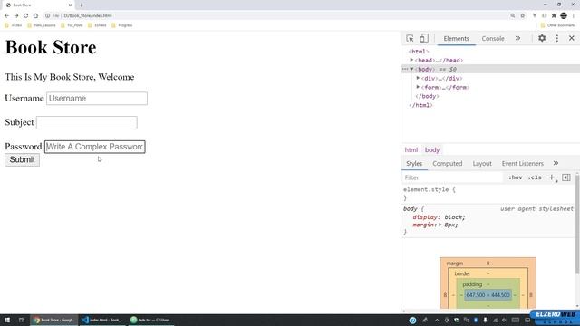580x326 pixels.
Task: Open the Other bookmarks folder
Action: coord(558,25)
